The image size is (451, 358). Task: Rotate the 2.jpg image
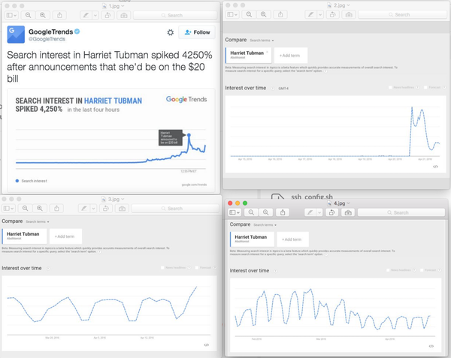coord(332,14)
